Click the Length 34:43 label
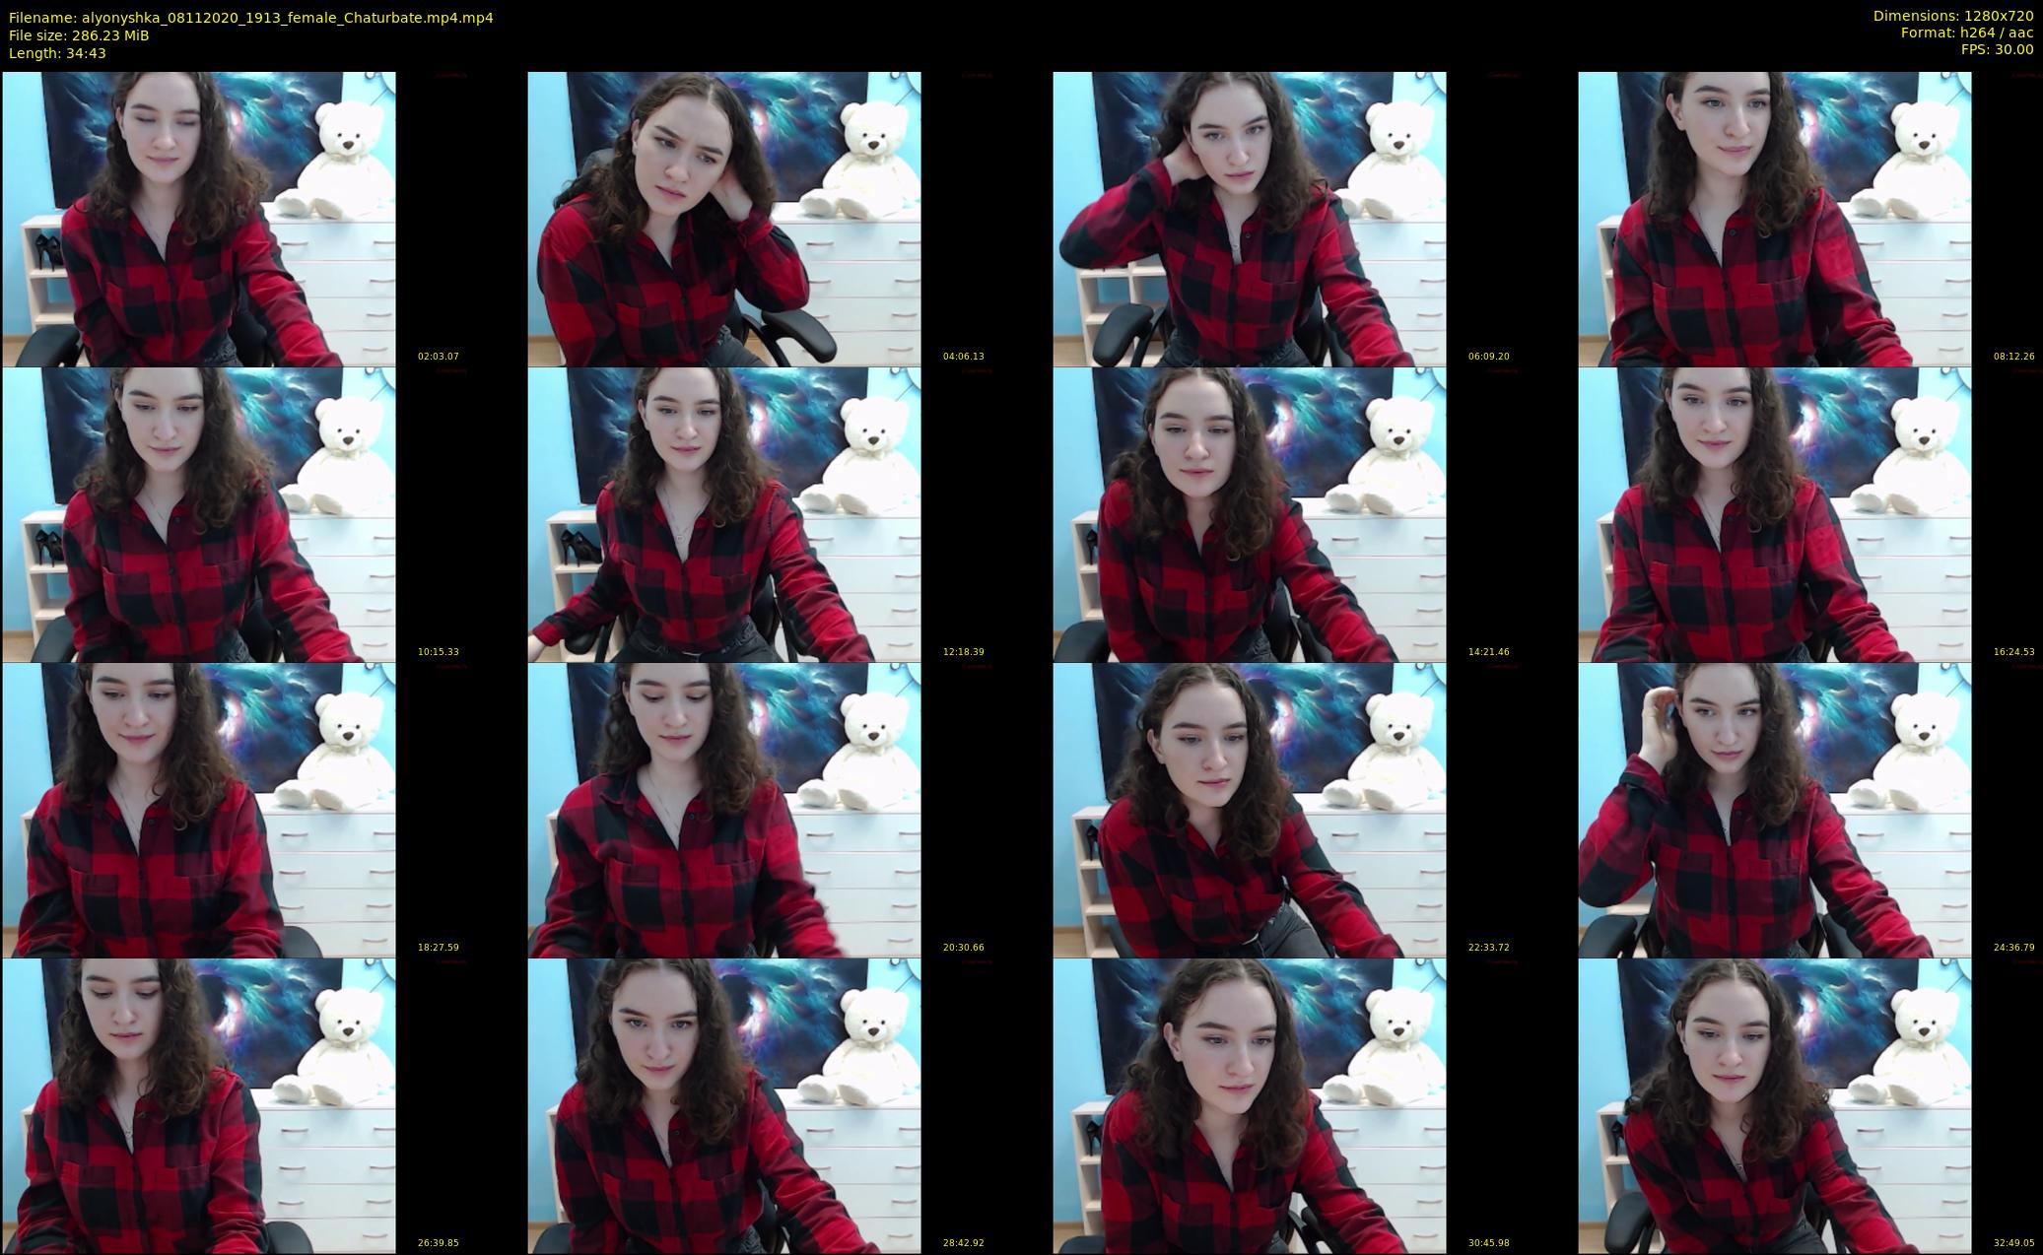Viewport: 2043px width, 1255px height. pos(57,53)
